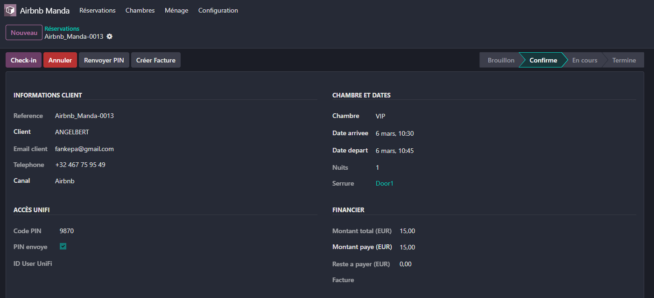This screenshot has height=298, width=654.
Task: Open the Door1 lock link
Action: point(385,183)
